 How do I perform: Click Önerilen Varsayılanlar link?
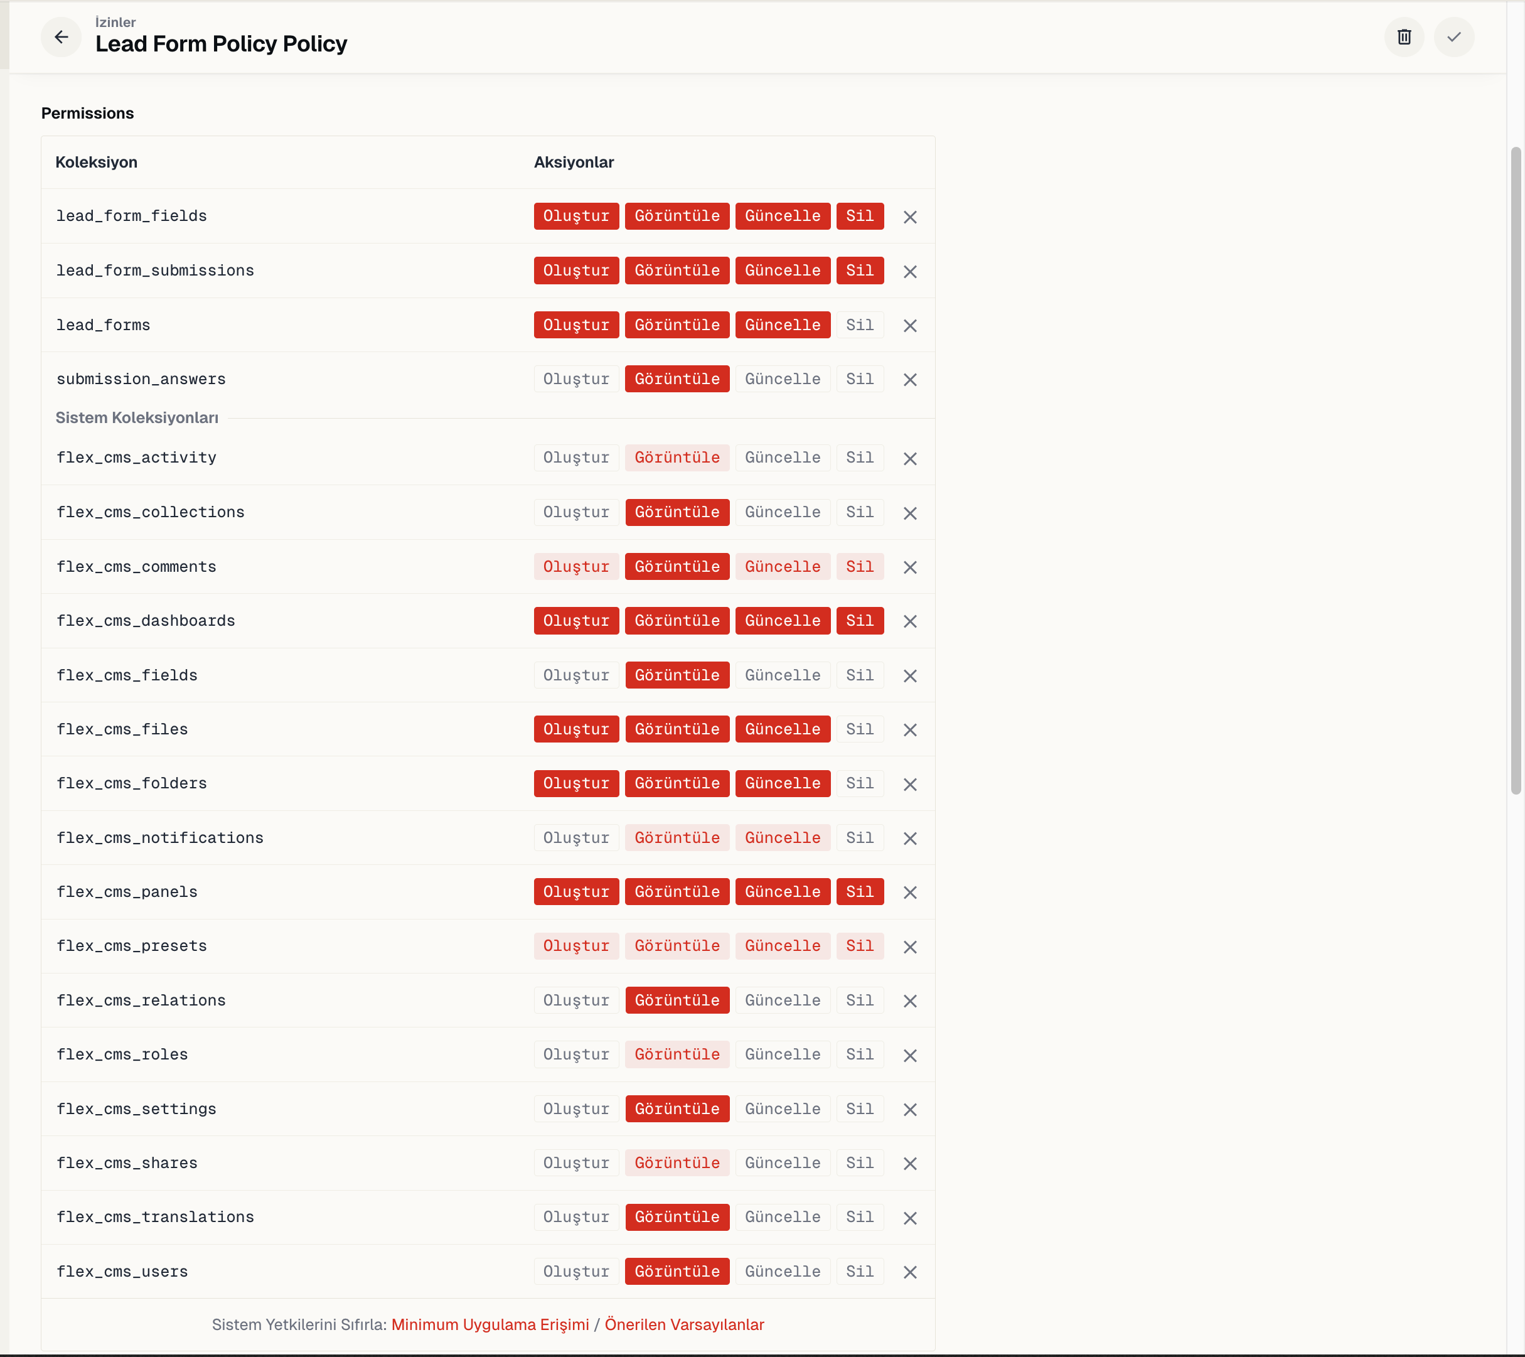point(684,1325)
